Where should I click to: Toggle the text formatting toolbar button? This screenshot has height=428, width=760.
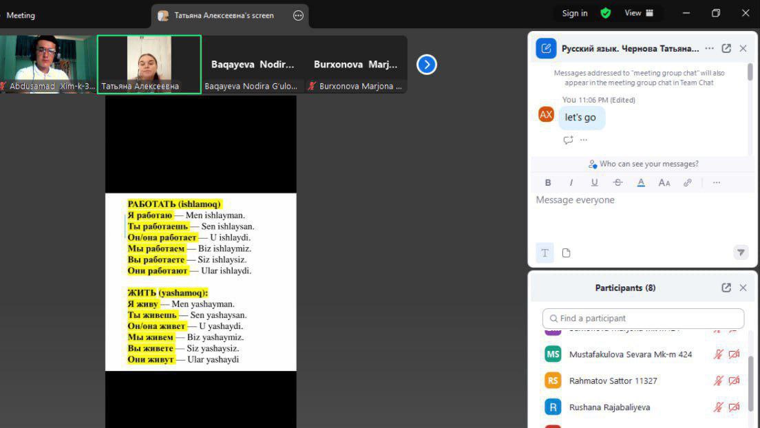pyautogui.click(x=545, y=253)
